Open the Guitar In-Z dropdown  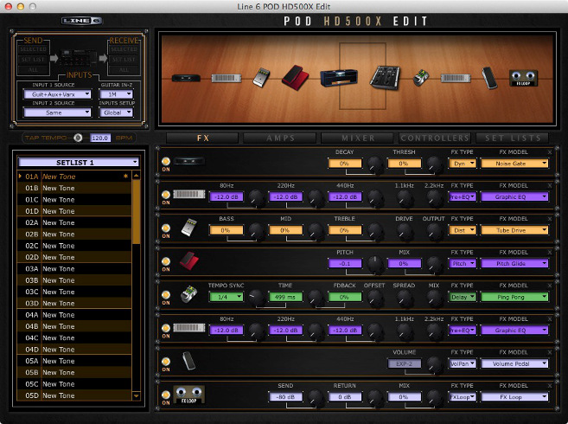(x=117, y=94)
